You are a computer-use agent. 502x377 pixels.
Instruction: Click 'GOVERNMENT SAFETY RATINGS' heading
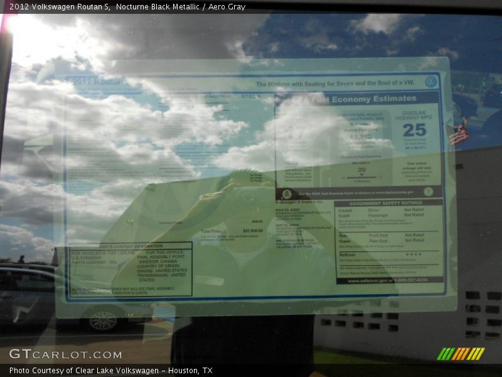386,203
